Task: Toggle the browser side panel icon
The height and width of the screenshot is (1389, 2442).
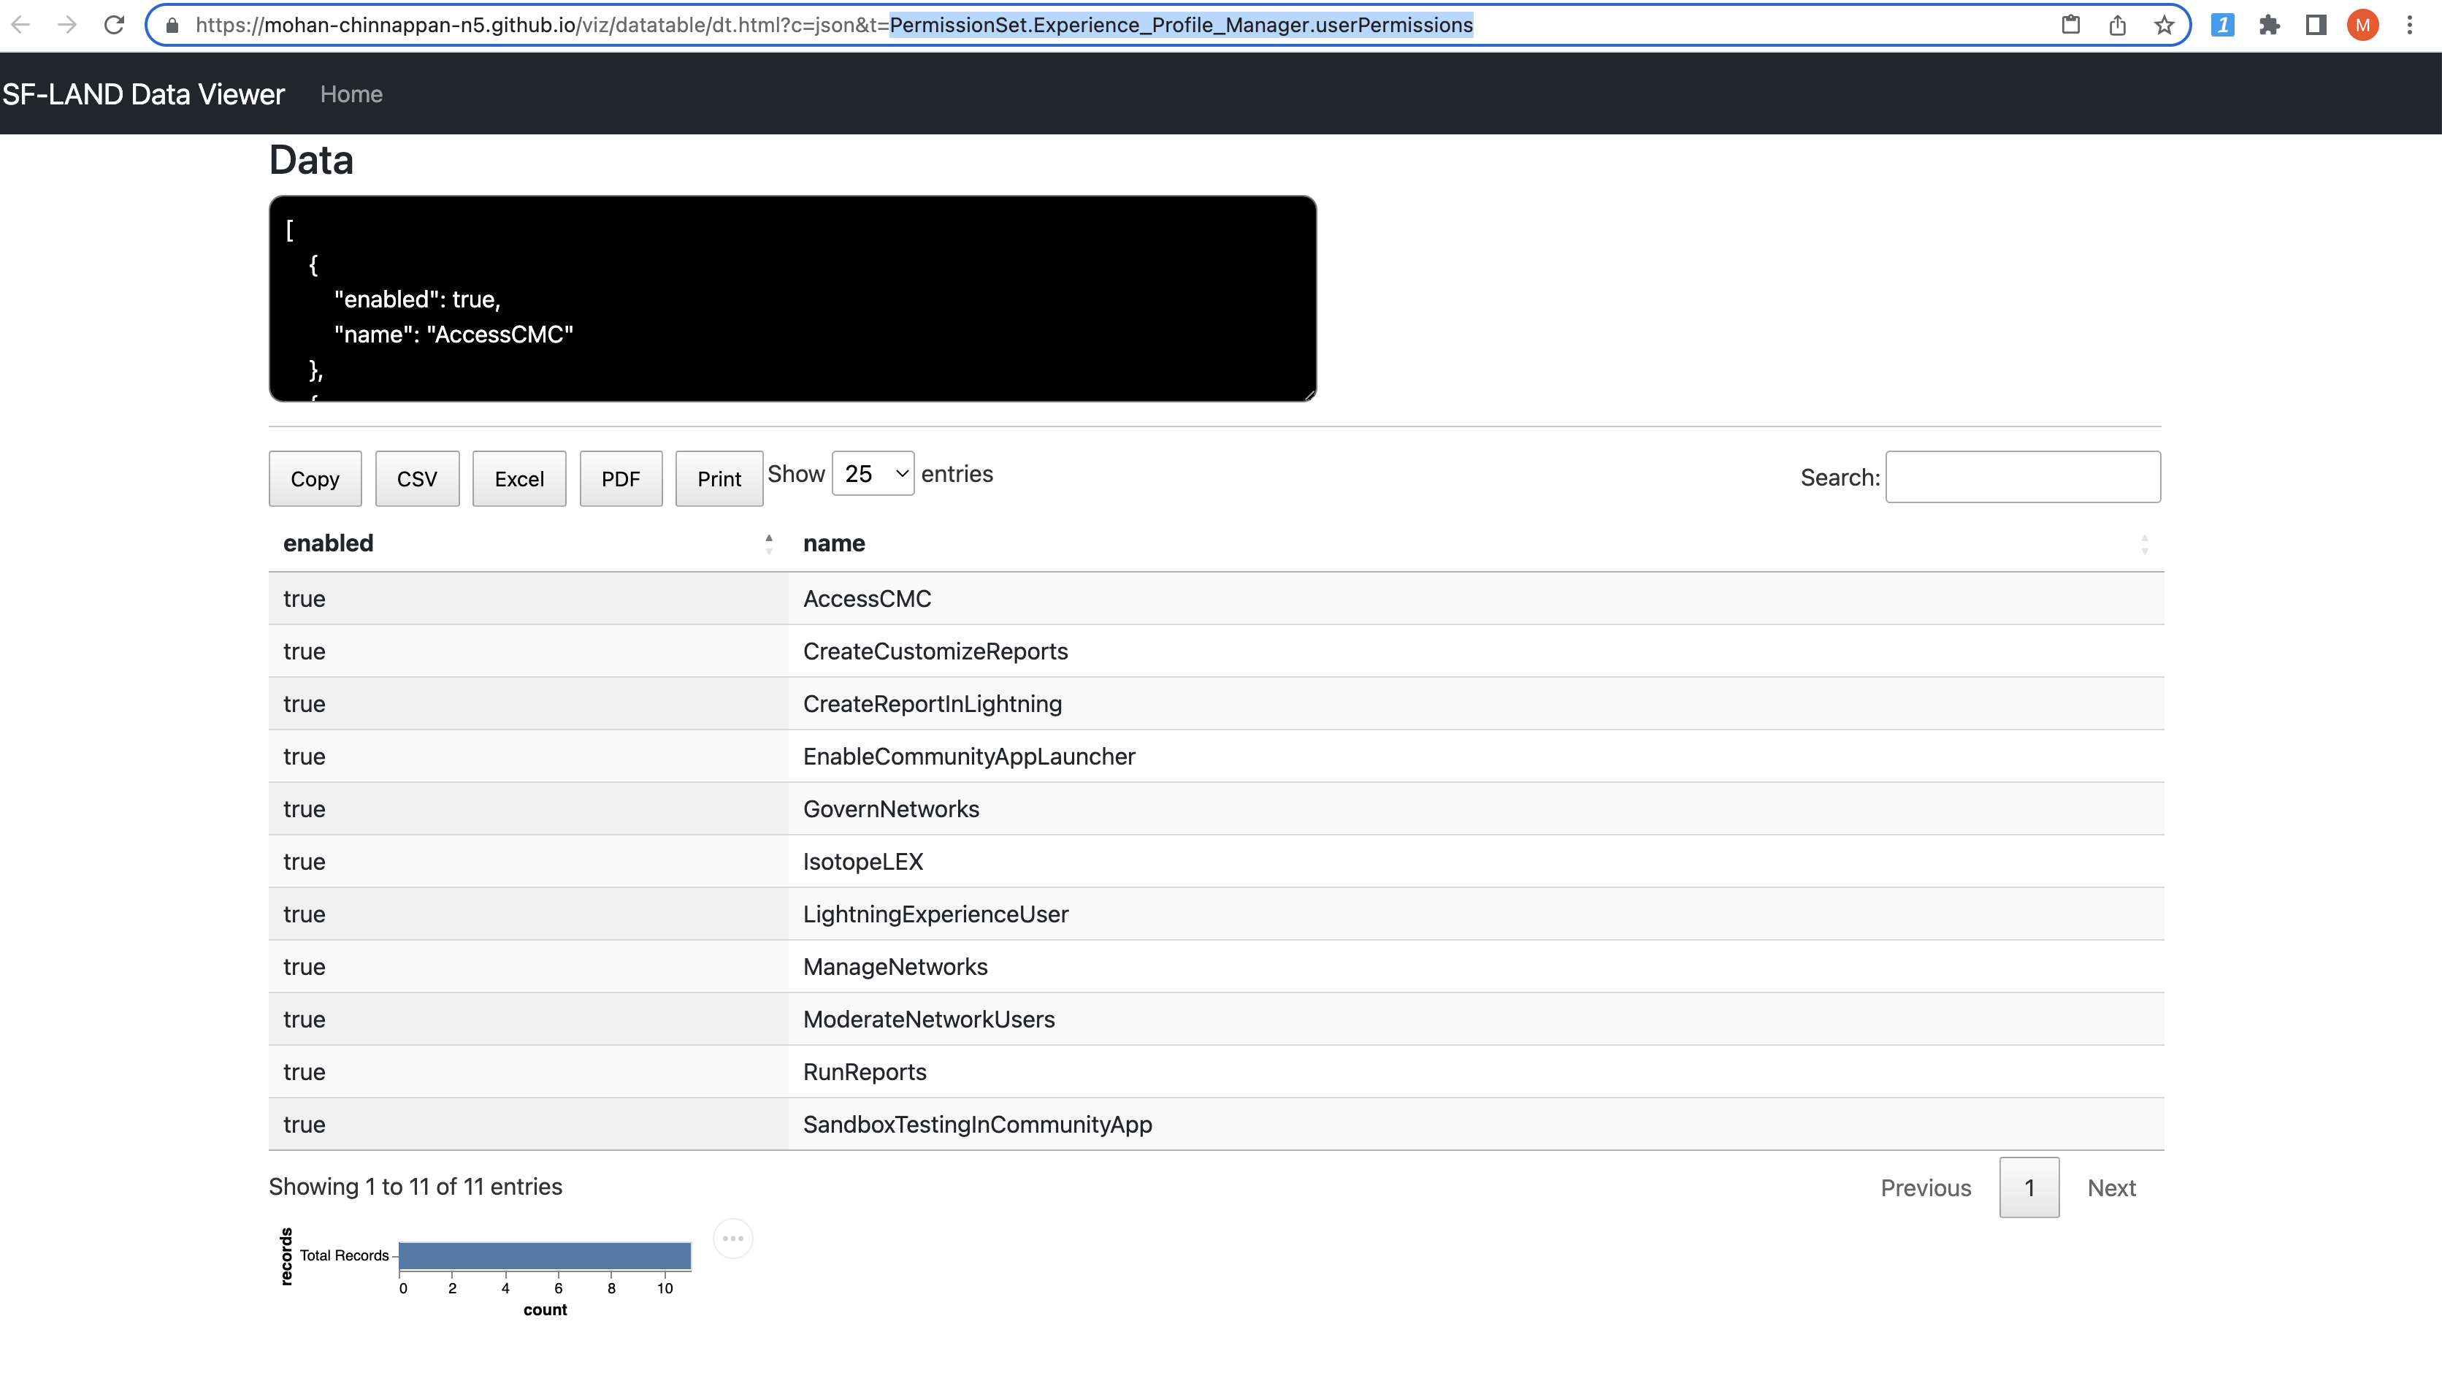Action: click(x=2315, y=25)
